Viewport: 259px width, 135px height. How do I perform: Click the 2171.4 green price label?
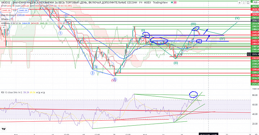[255, 84]
